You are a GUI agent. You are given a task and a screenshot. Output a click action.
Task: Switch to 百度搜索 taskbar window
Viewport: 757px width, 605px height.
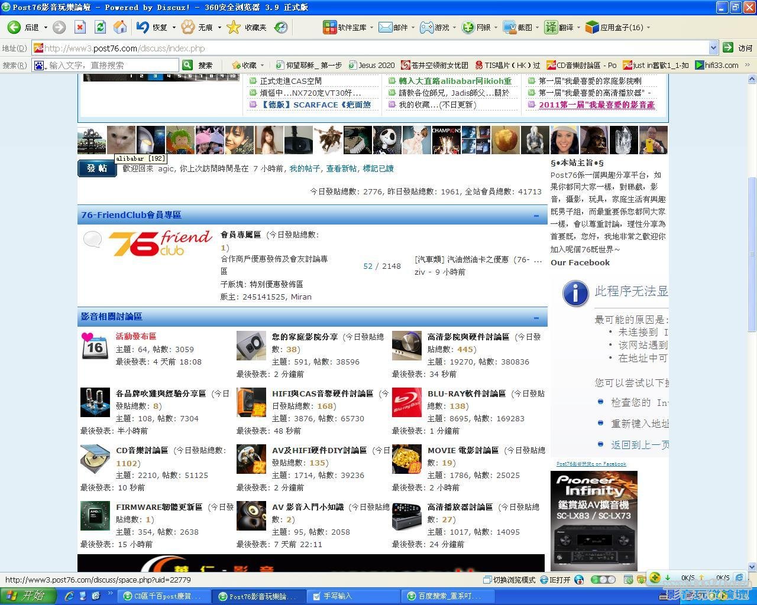[x=448, y=596]
